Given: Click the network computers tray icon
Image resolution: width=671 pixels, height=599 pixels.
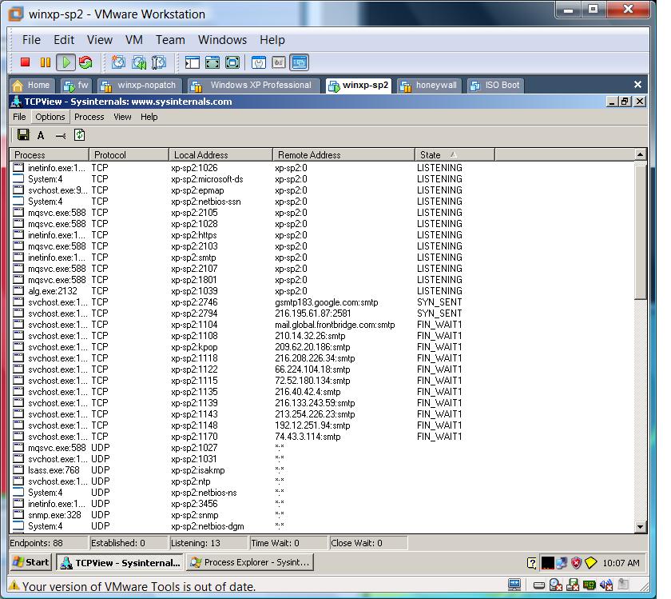Looking at the screenshot, I should pos(562,562).
